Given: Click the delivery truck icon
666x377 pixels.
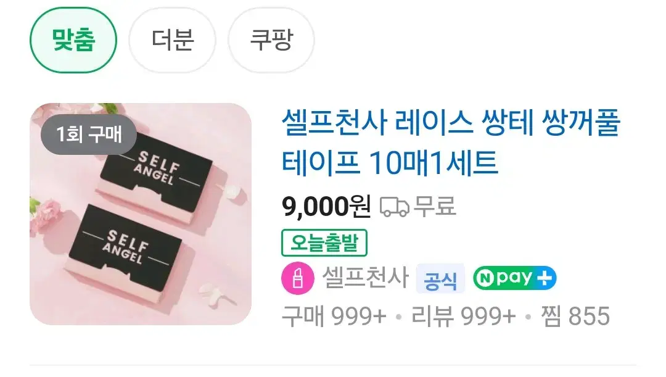Looking at the screenshot, I should pyautogui.click(x=394, y=207).
